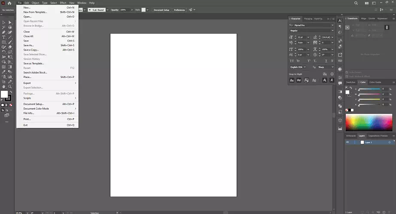
Task: Activate the Type tool
Action: pos(4,37)
